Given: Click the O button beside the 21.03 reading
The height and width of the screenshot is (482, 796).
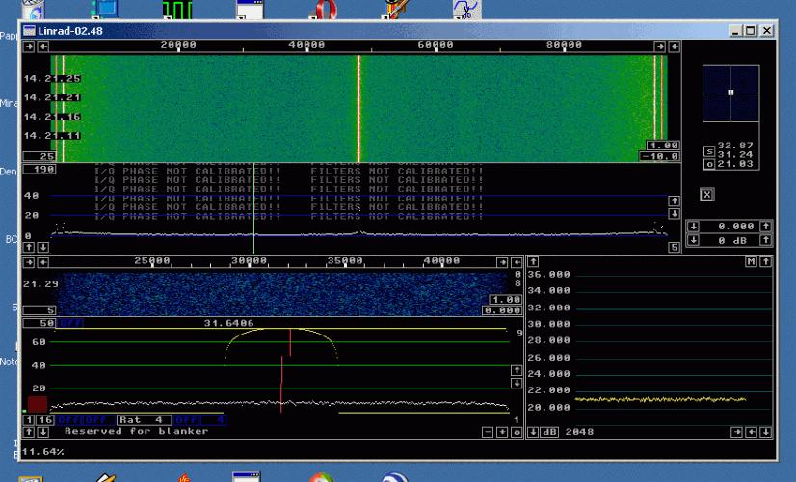Looking at the screenshot, I should coord(709,165).
